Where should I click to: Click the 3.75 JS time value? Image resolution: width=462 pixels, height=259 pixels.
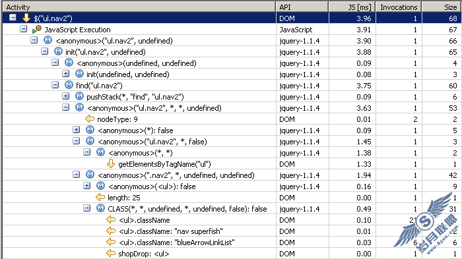tap(364, 86)
